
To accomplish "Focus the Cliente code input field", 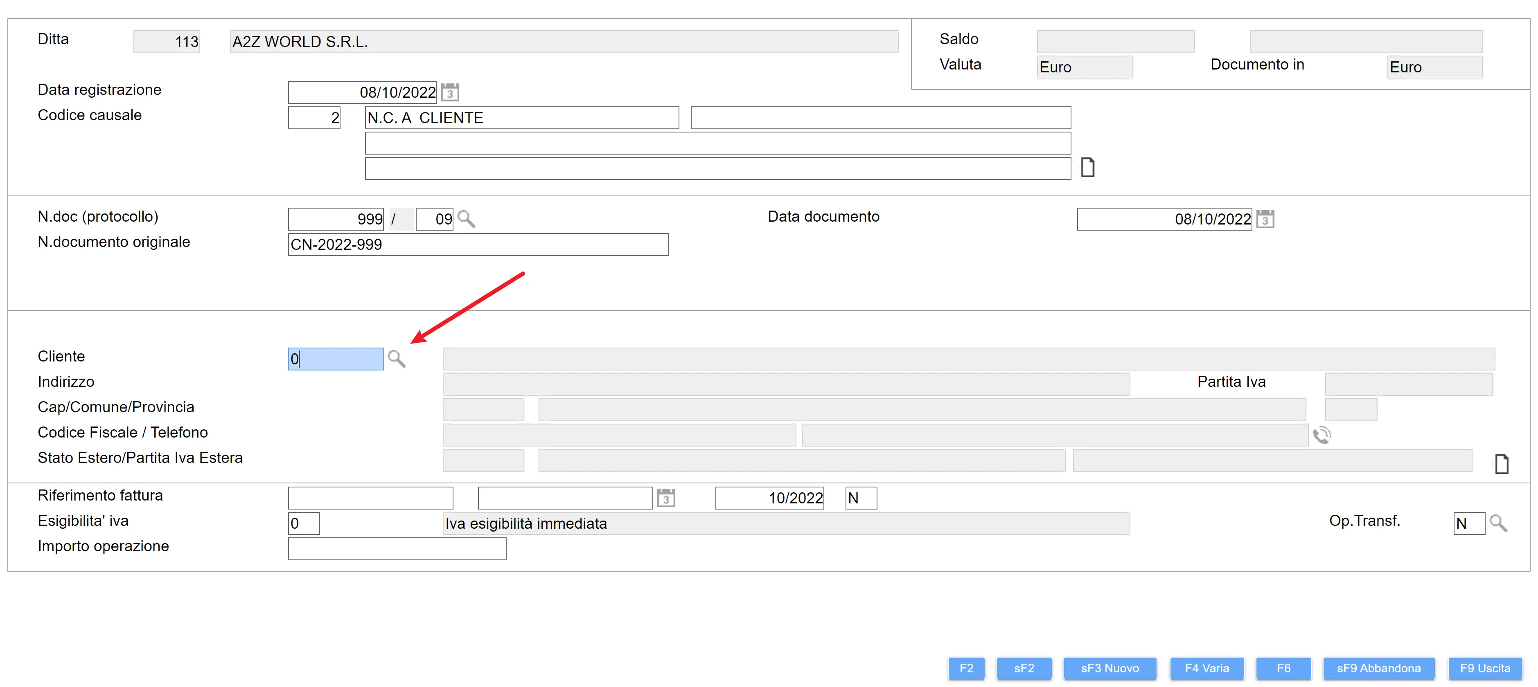I will pyautogui.click(x=336, y=359).
